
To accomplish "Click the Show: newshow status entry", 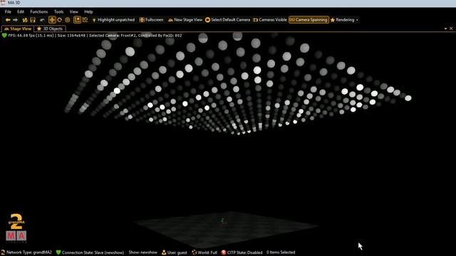I will tap(142, 252).
